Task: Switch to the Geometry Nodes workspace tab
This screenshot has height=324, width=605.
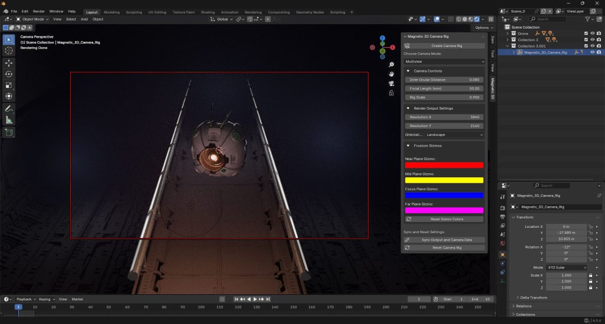Action: [310, 12]
